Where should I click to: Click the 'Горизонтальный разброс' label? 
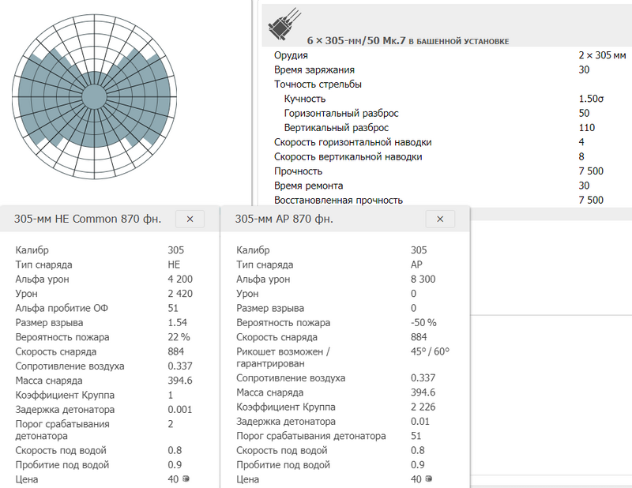pos(341,113)
